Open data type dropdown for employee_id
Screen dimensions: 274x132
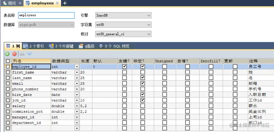coord(77,67)
